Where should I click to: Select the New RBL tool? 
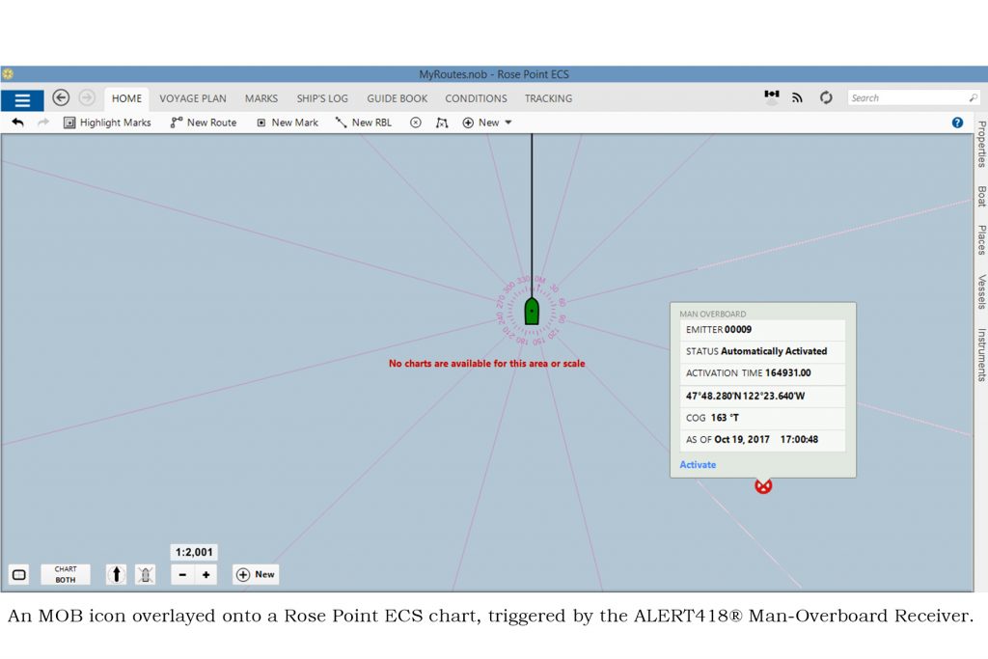point(363,123)
